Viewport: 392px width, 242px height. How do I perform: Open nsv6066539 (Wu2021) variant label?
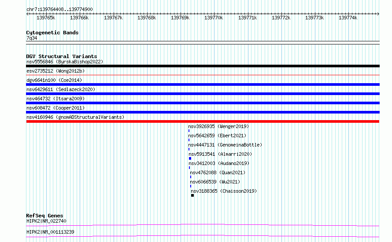(215, 182)
